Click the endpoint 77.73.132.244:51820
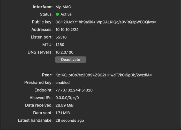 coord(74,90)
